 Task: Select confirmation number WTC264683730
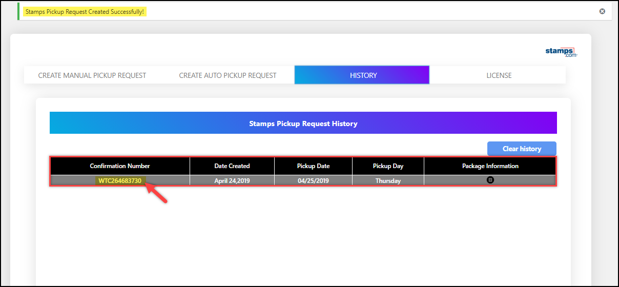pos(120,180)
